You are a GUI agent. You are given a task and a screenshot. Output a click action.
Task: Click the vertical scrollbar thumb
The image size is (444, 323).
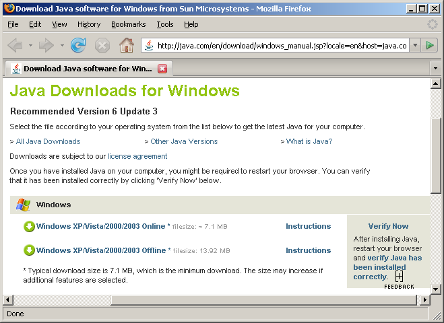click(435, 155)
